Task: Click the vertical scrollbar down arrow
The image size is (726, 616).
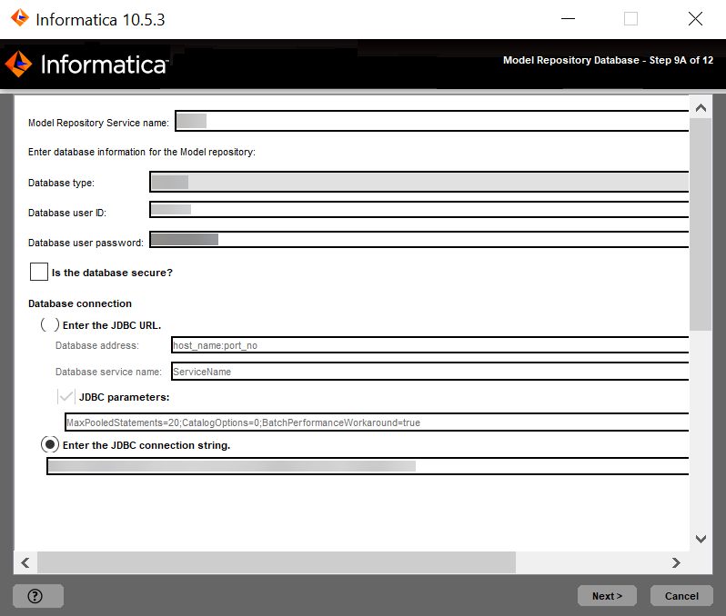Action: point(701,539)
